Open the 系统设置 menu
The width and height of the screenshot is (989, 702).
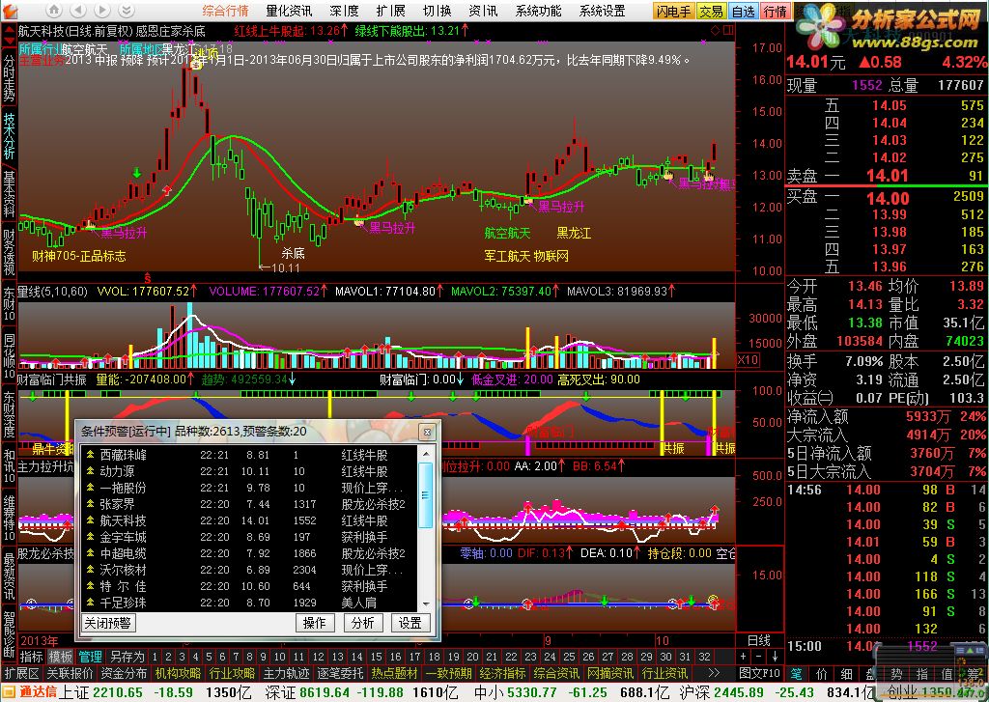pos(602,11)
